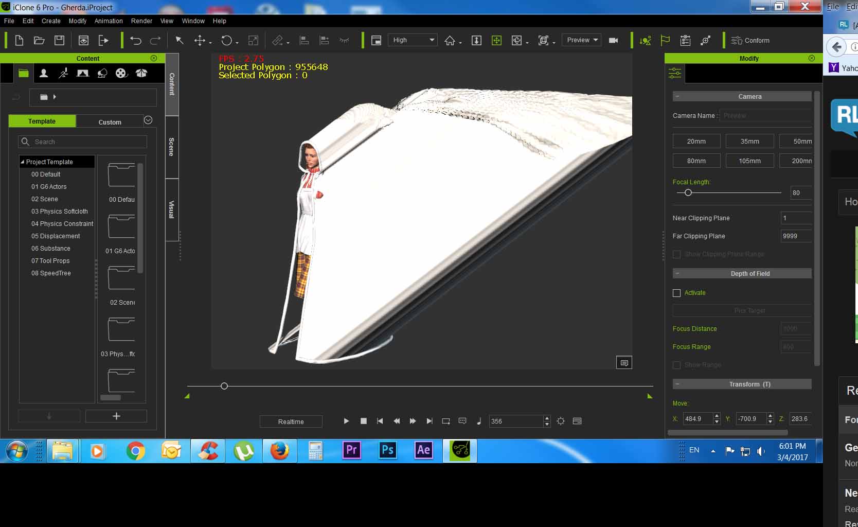
Task: Click the Undo arrow in the toolbar
Action: [x=136, y=40]
